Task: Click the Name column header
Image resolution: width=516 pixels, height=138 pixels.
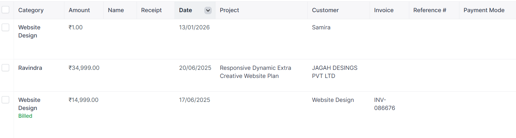Action: tap(116, 10)
